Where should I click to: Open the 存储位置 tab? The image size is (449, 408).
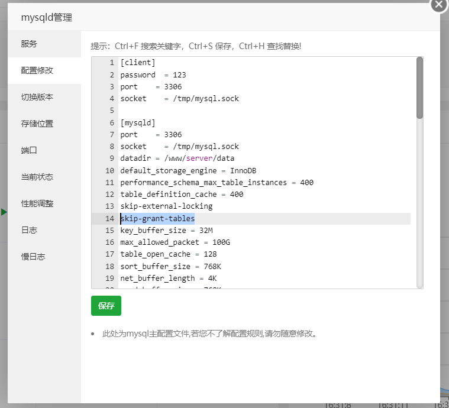44,124
